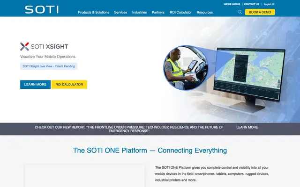Click the frontline under pressure report banner text
Image resolution: width=300 pixels, height=187 pixels.
point(129,129)
